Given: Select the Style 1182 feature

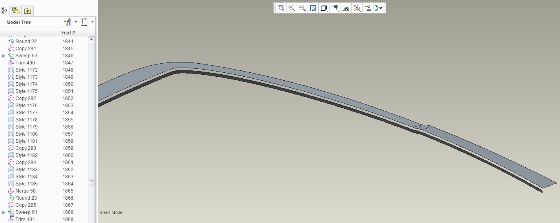Looking at the screenshot, I should click(x=27, y=155).
